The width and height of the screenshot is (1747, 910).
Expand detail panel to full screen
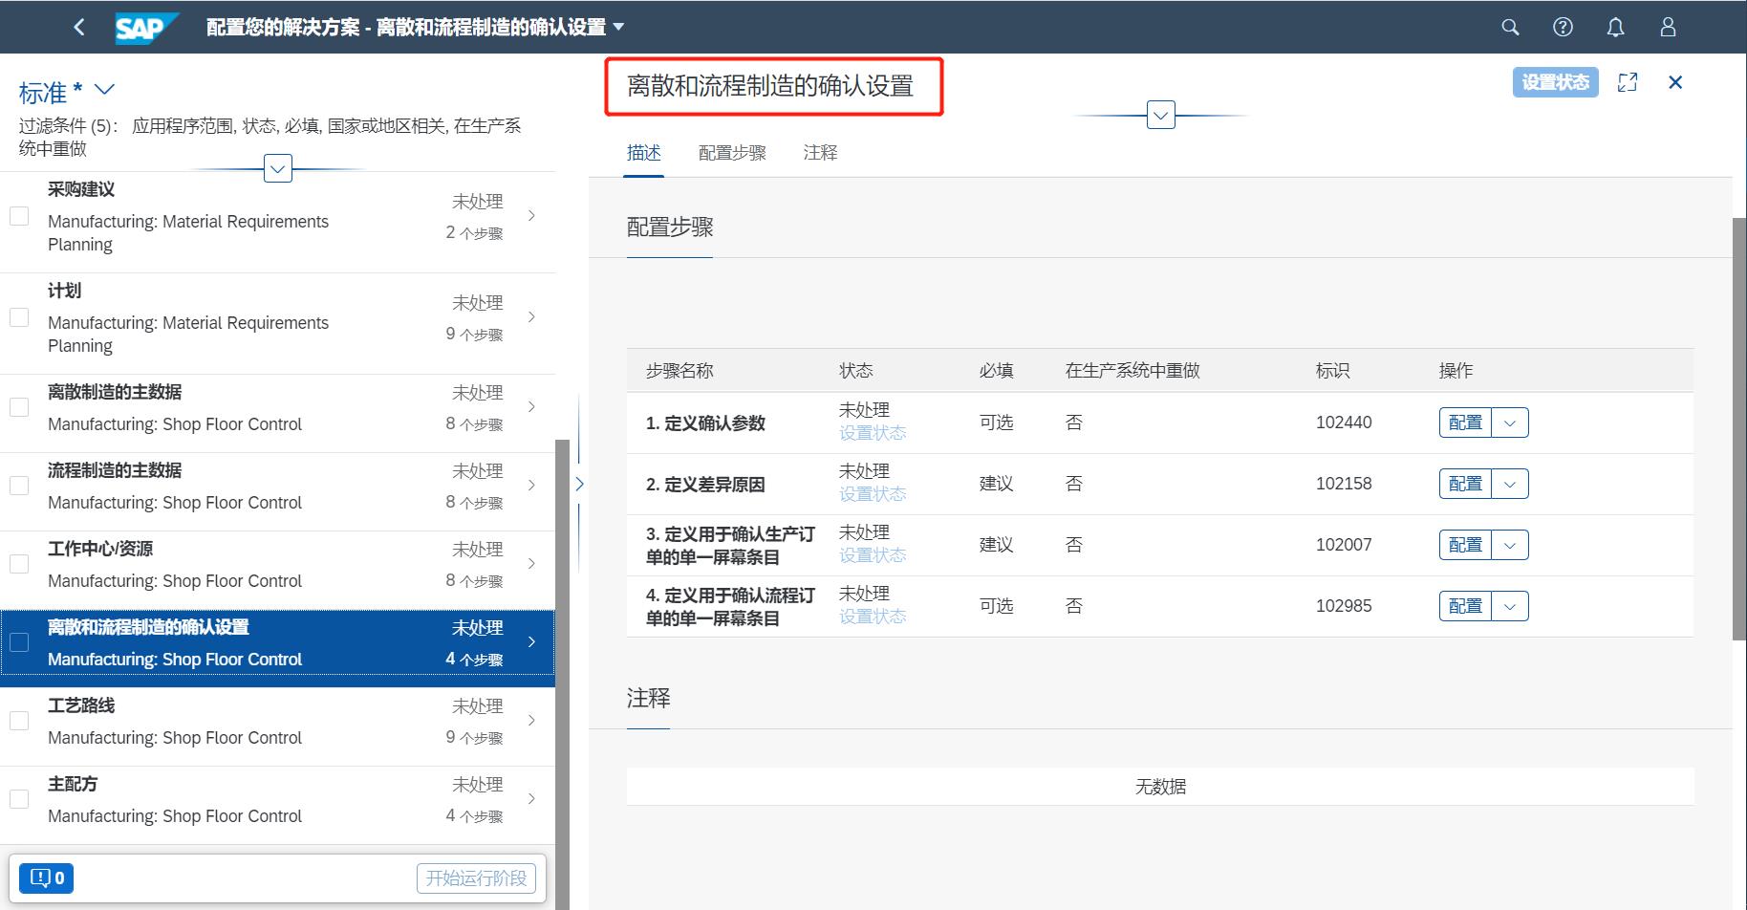tap(1628, 82)
